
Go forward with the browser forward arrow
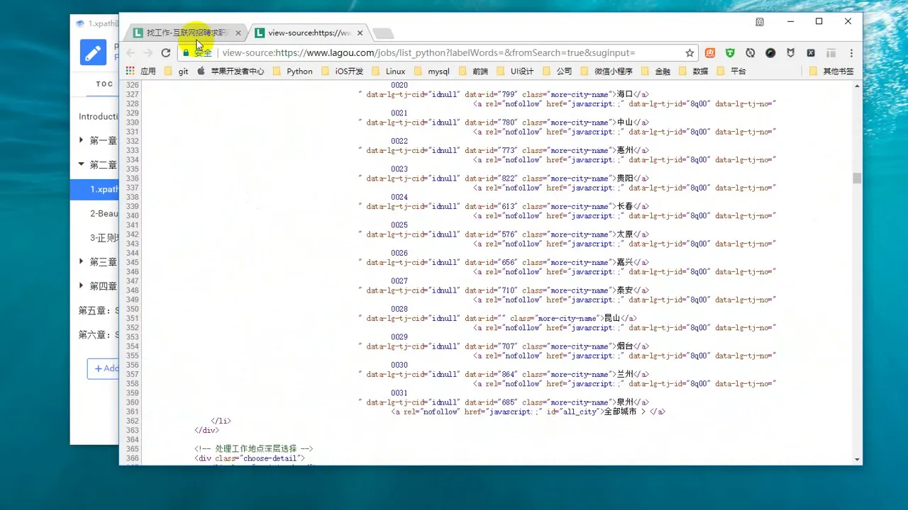[148, 53]
